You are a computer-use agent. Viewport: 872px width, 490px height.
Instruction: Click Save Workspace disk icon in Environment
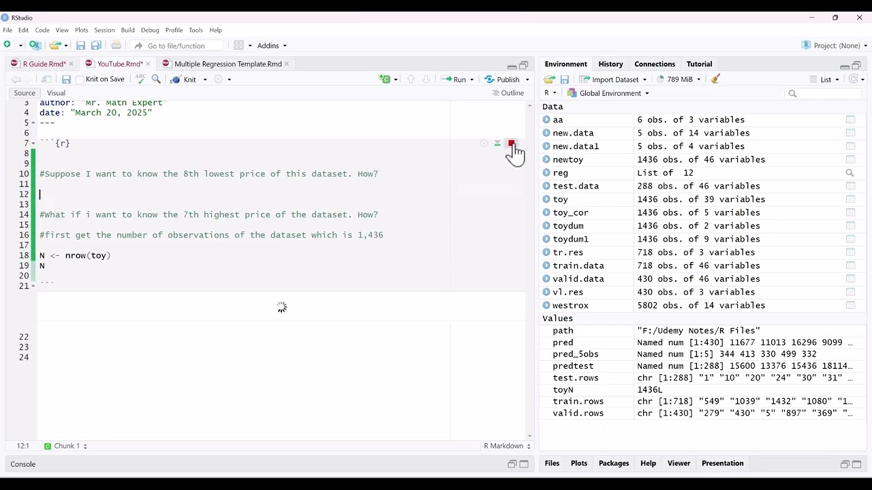tap(565, 80)
